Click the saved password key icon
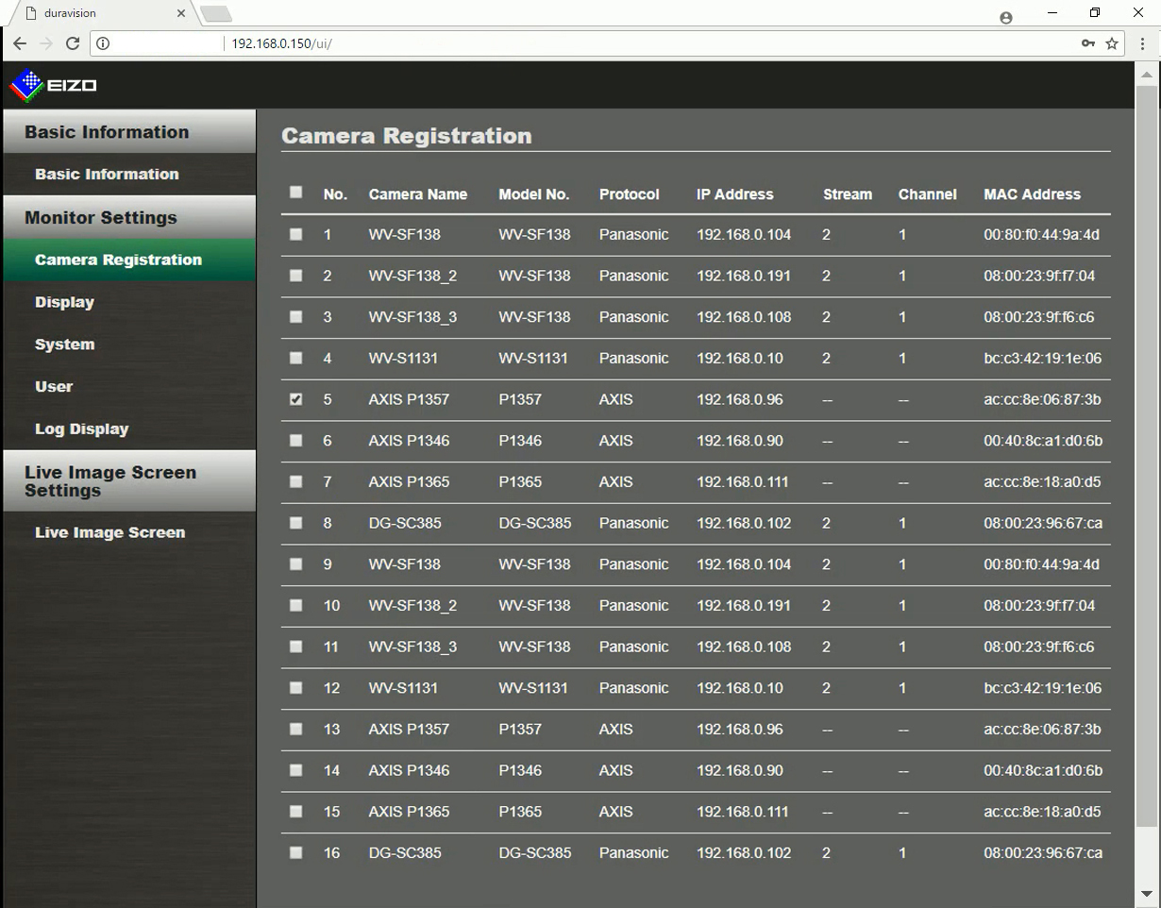Viewport: 1161px width, 908px height. click(x=1088, y=43)
